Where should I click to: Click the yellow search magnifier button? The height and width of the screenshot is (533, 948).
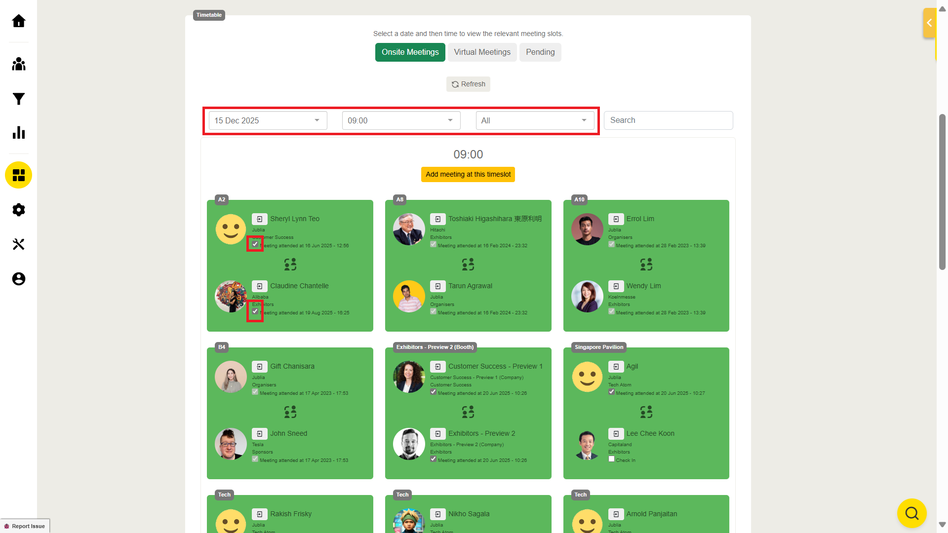pyautogui.click(x=911, y=513)
